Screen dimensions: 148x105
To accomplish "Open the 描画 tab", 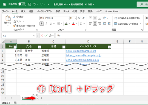I will [x=31, y=11].
